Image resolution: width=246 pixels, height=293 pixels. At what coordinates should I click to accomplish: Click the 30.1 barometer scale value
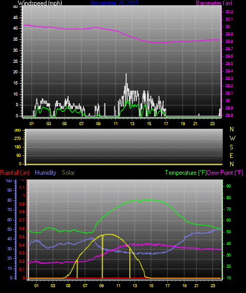point(229,19)
